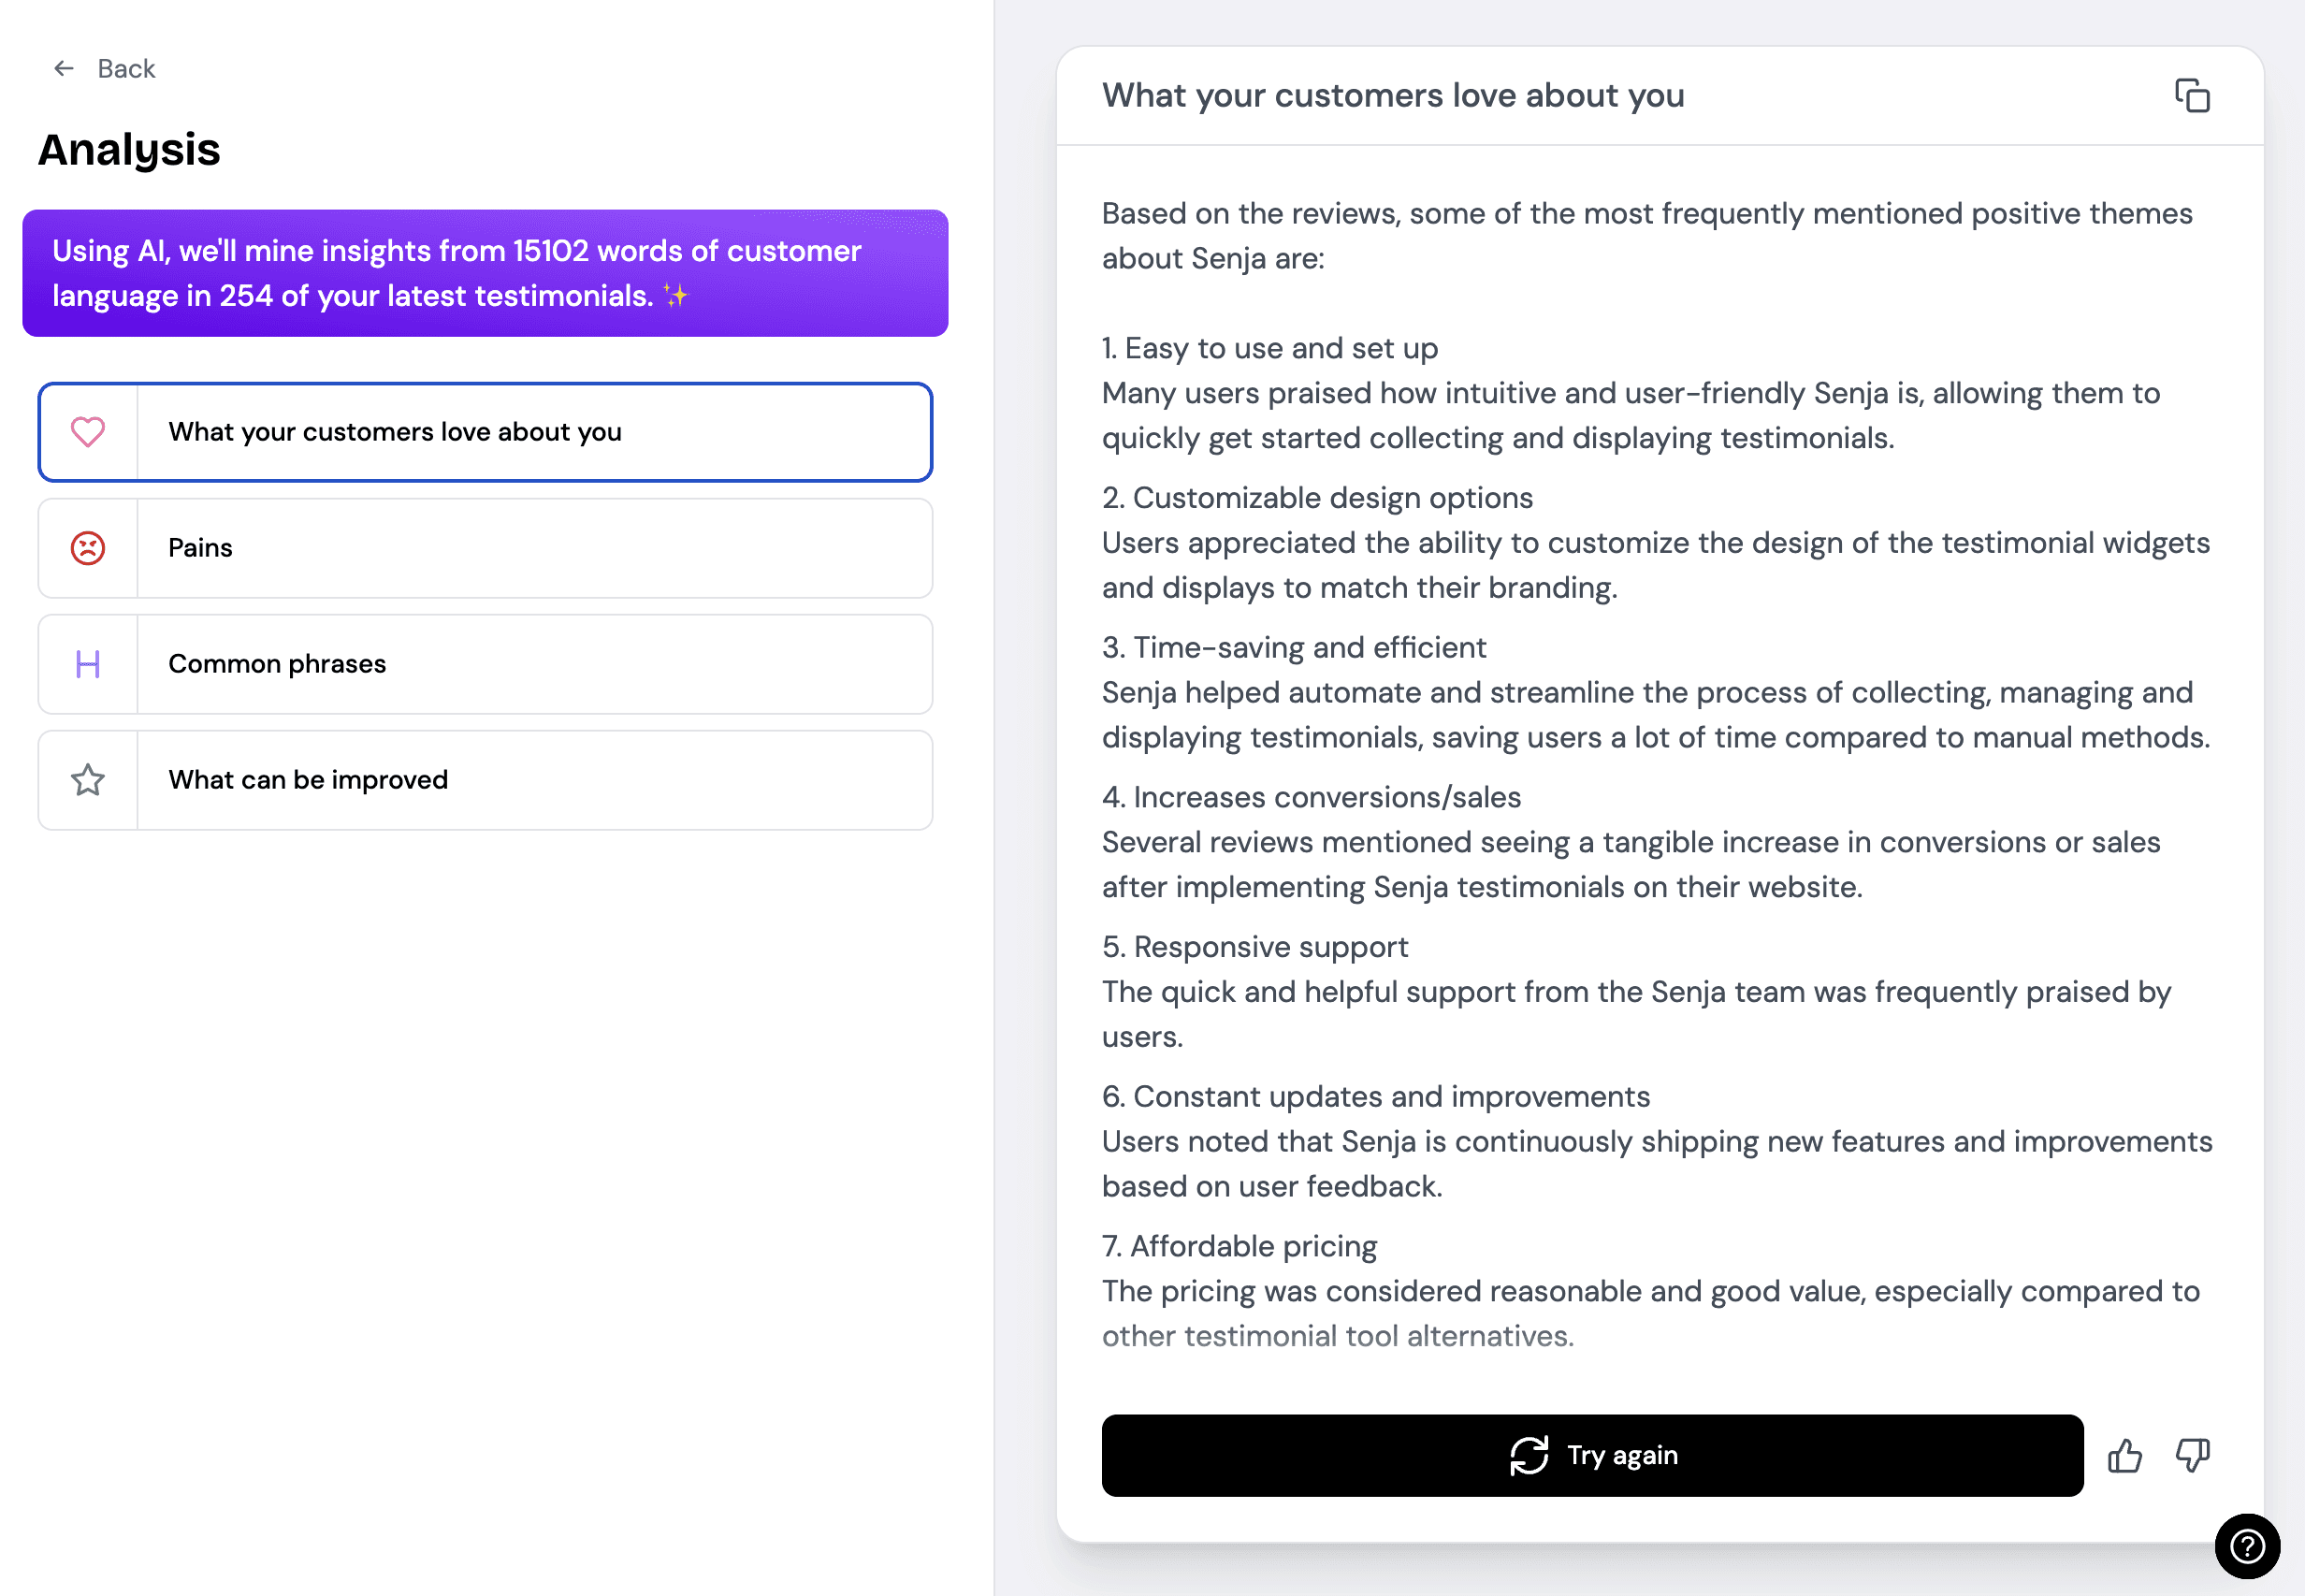Click the highlighter icon beside Common phrases
This screenshot has width=2305, height=1596.
click(x=88, y=664)
